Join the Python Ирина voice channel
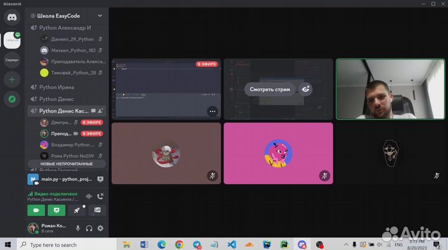 (x=57, y=87)
